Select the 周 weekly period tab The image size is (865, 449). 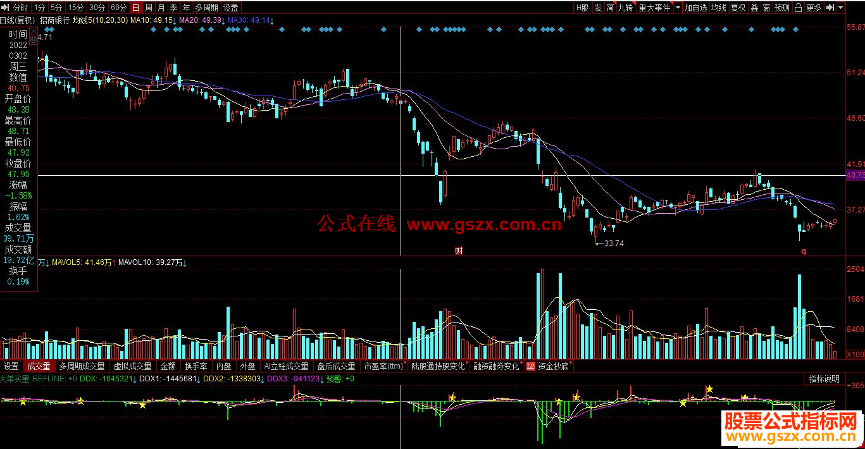(x=148, y=8)
